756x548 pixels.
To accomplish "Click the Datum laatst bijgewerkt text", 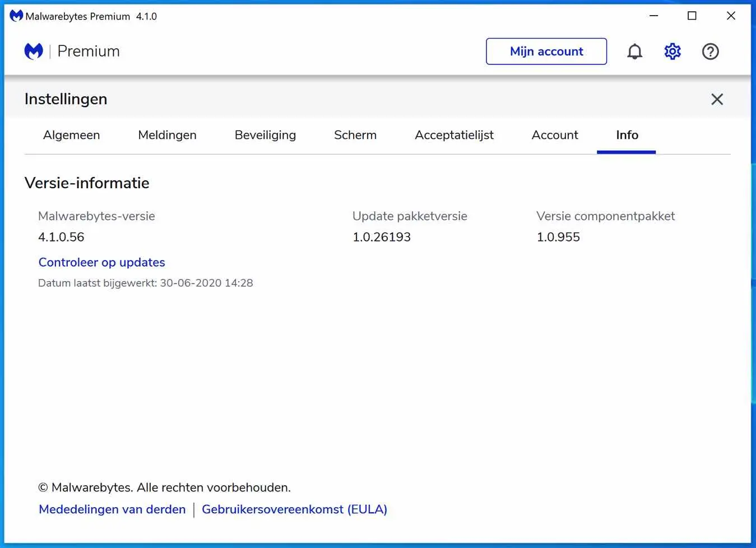I will pyautogui.click(x=145, y=283).
